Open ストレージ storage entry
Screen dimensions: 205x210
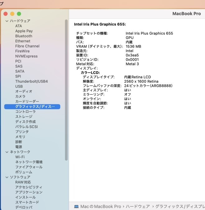(24, 117)
